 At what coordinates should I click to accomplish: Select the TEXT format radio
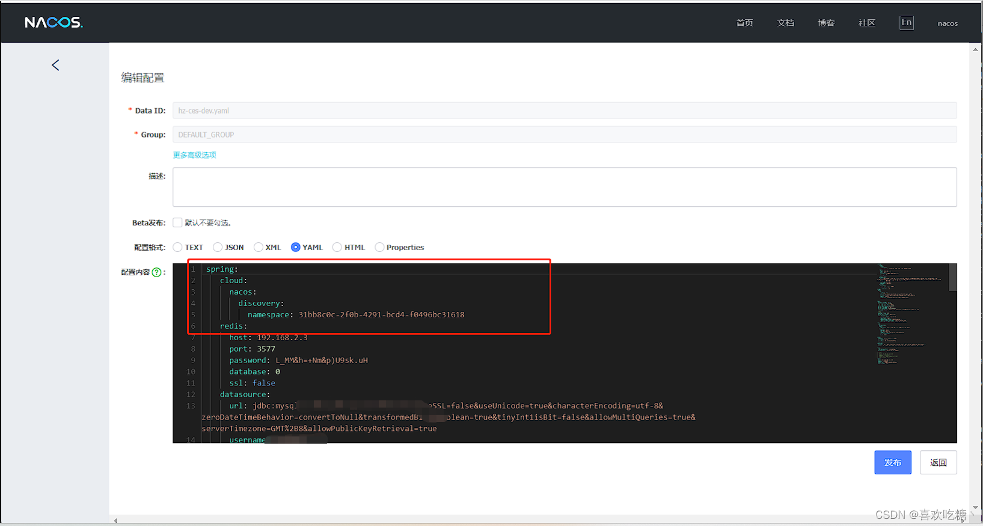coord(177,247)
